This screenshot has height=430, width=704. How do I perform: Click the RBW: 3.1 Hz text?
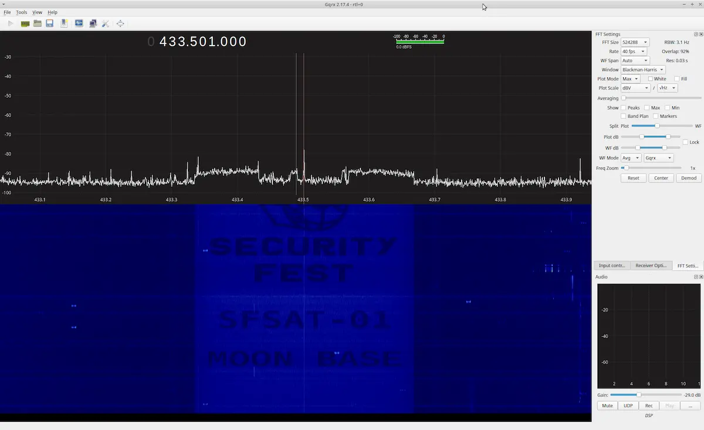(x=677, y=42)
